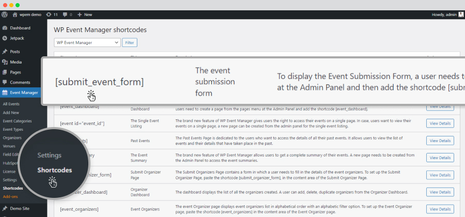Click the New content plus button

(85, 14)
